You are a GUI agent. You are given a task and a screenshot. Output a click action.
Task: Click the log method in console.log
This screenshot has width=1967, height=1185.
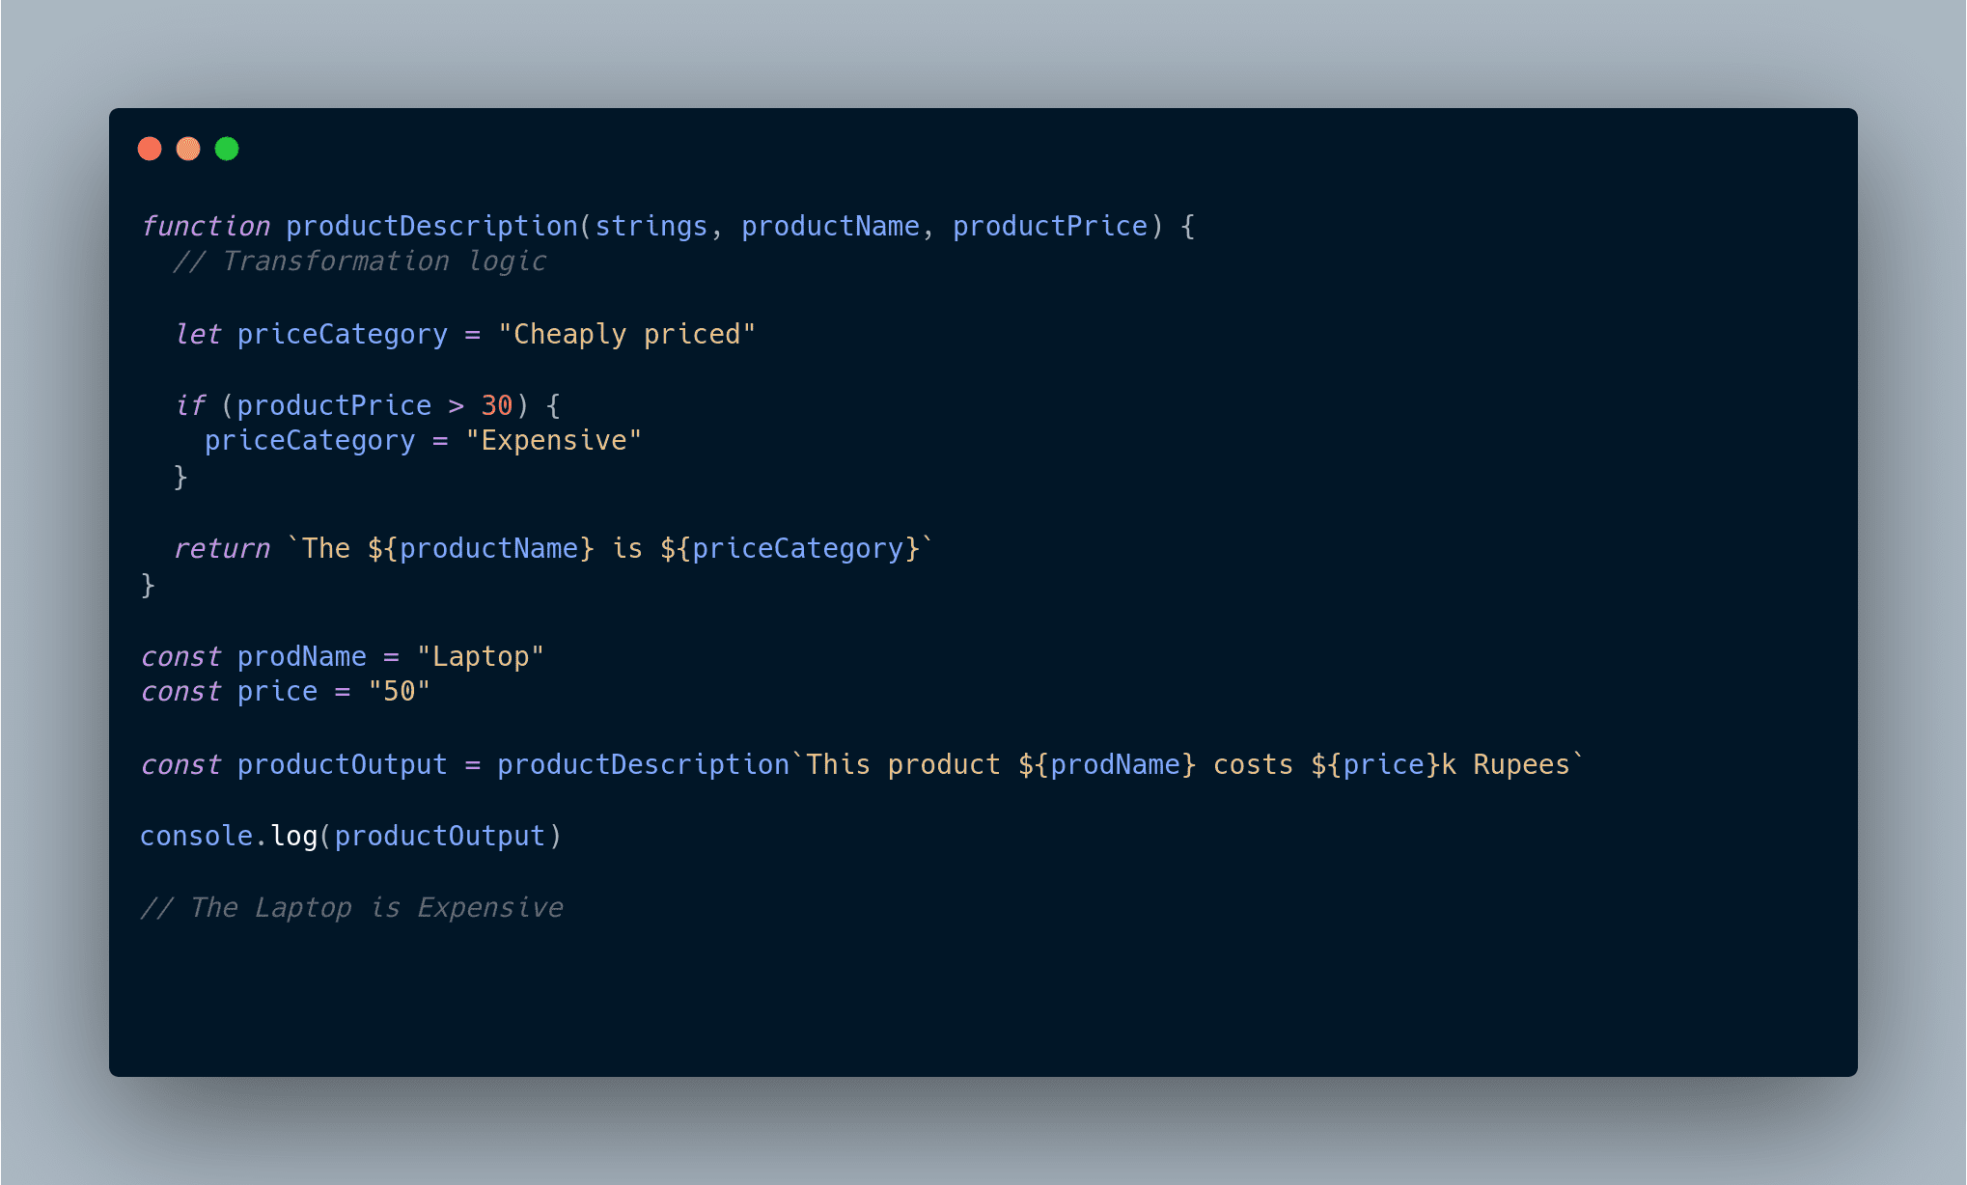294,836
